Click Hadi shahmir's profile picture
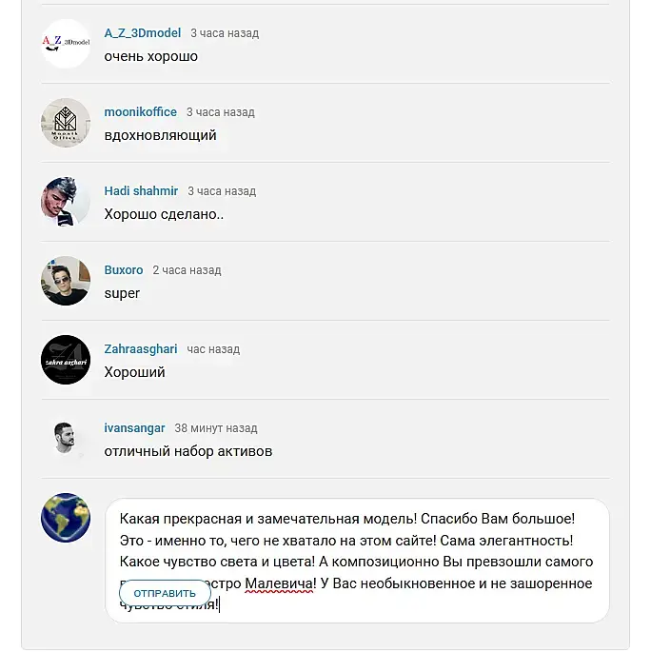 pos(66,202)
